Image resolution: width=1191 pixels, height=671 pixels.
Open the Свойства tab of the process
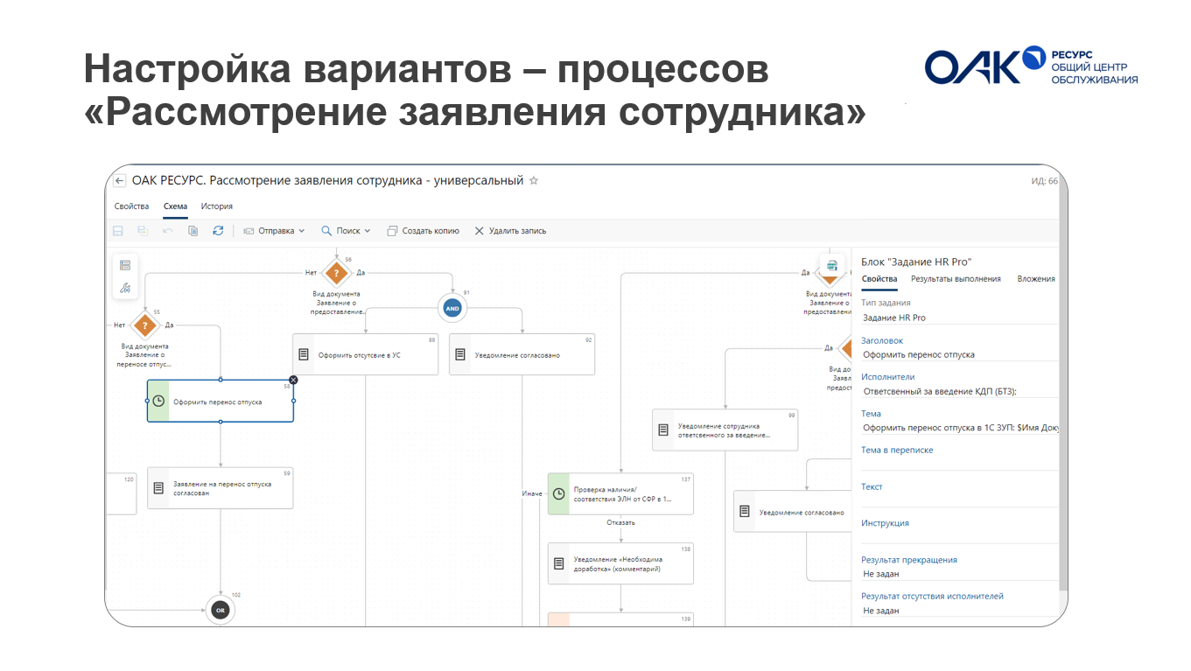tap(131, 207)
